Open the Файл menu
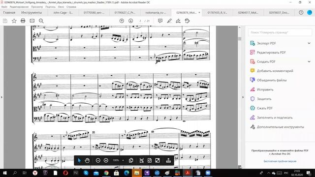 4,7
